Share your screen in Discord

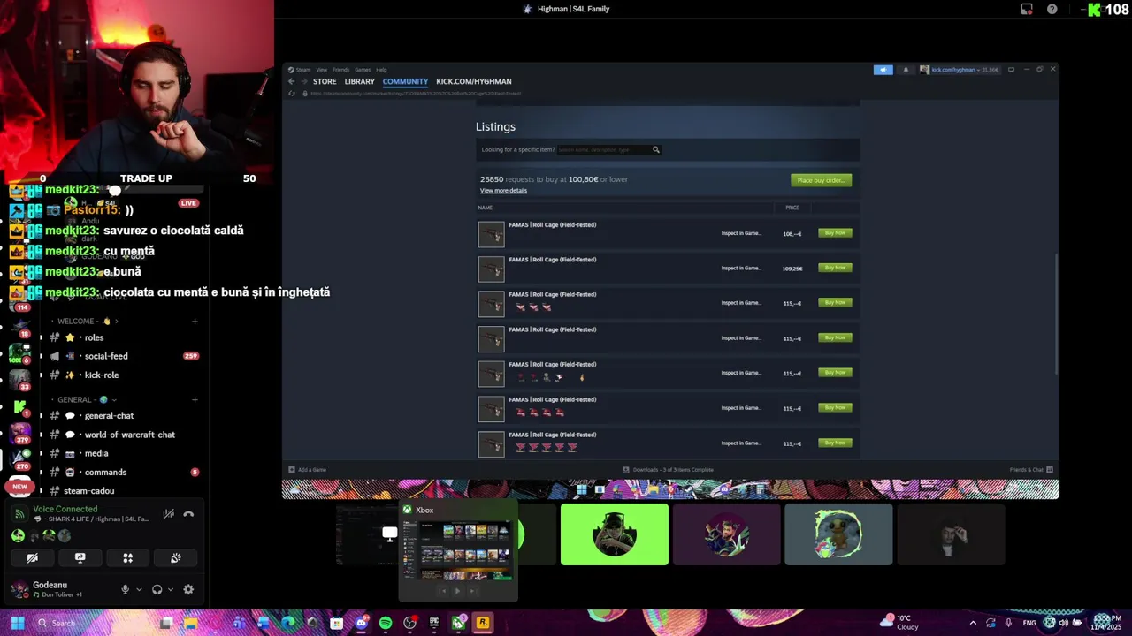tap(80, 558)
